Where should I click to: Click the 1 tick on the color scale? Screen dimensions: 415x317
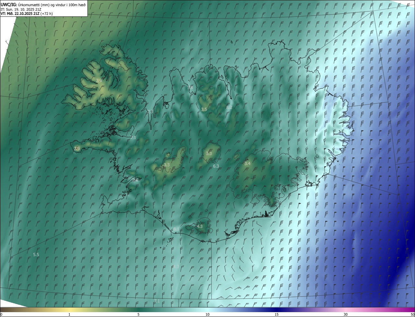(69, 314)
